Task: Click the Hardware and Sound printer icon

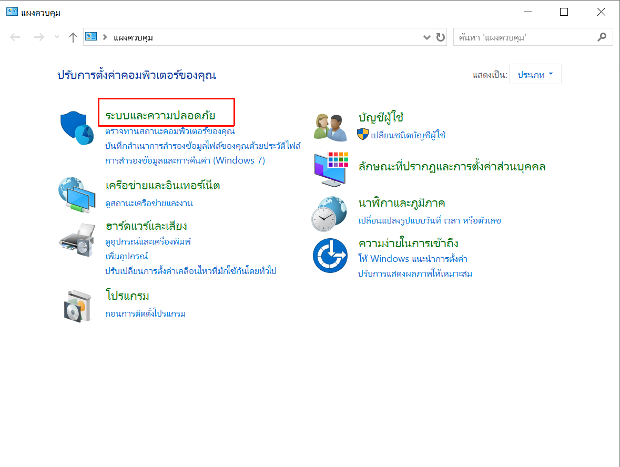Action: pos(77,239)
